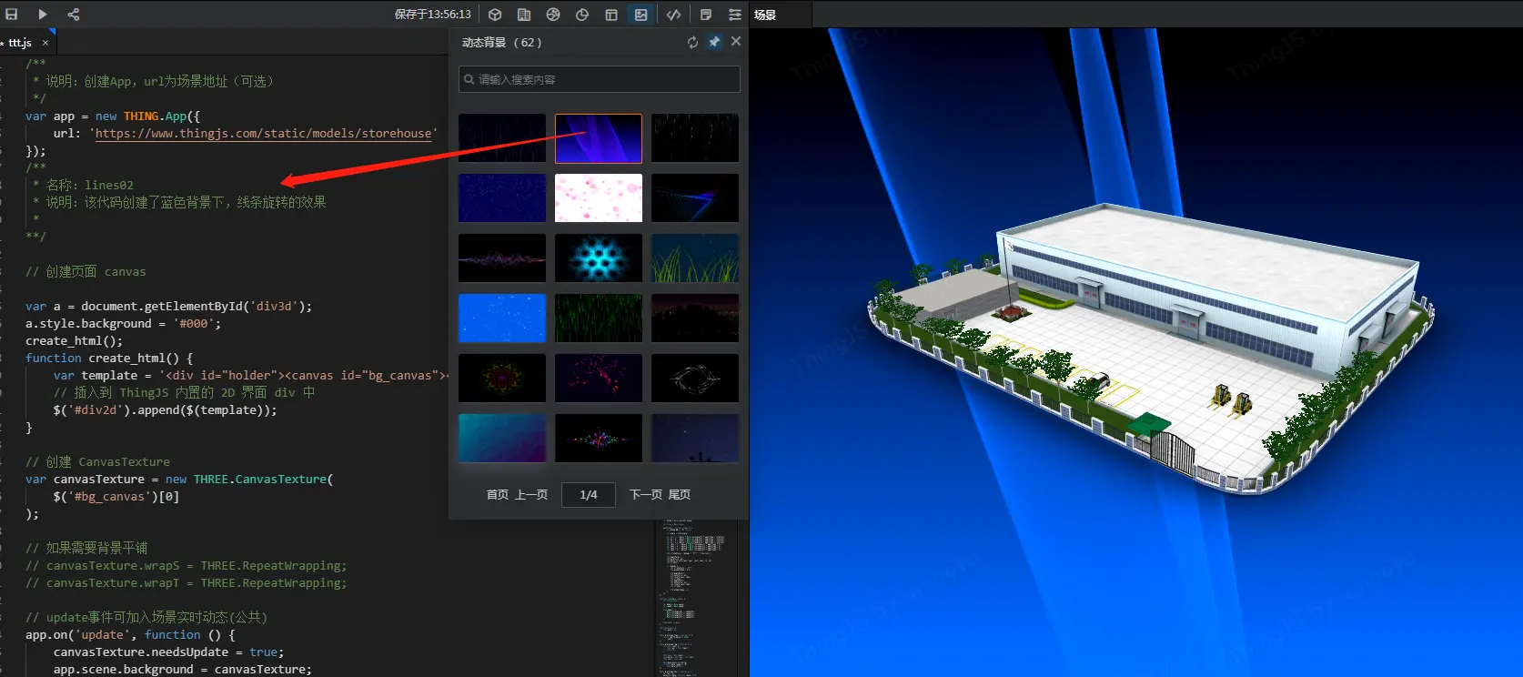Image resolution: width=1523 pixels, height=677 pixels.
Task: Click the code line 'create_html();'
Action: coord(74,341)
